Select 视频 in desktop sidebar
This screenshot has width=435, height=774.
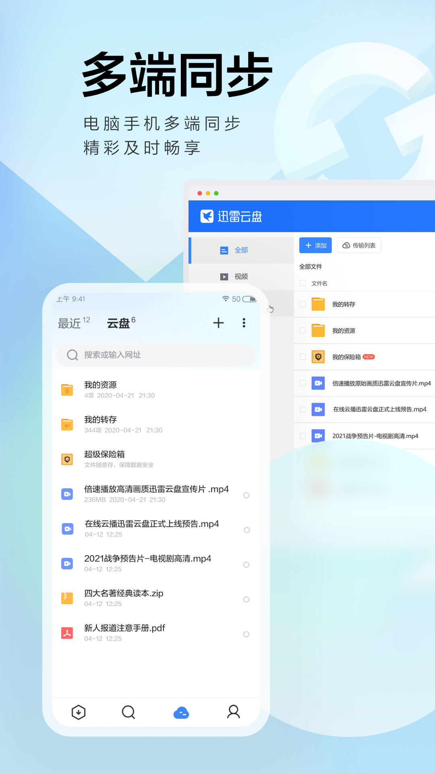(241, 277)
